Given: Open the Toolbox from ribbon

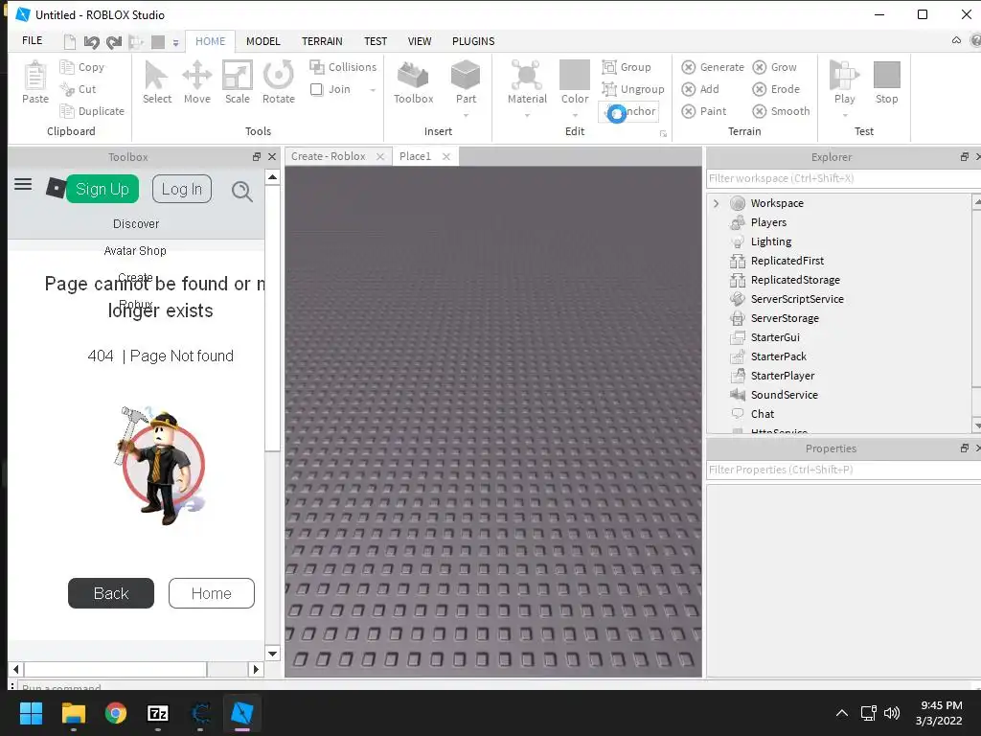Looking at the screenshot, I should pyautogui.click(x=413, y=81).
